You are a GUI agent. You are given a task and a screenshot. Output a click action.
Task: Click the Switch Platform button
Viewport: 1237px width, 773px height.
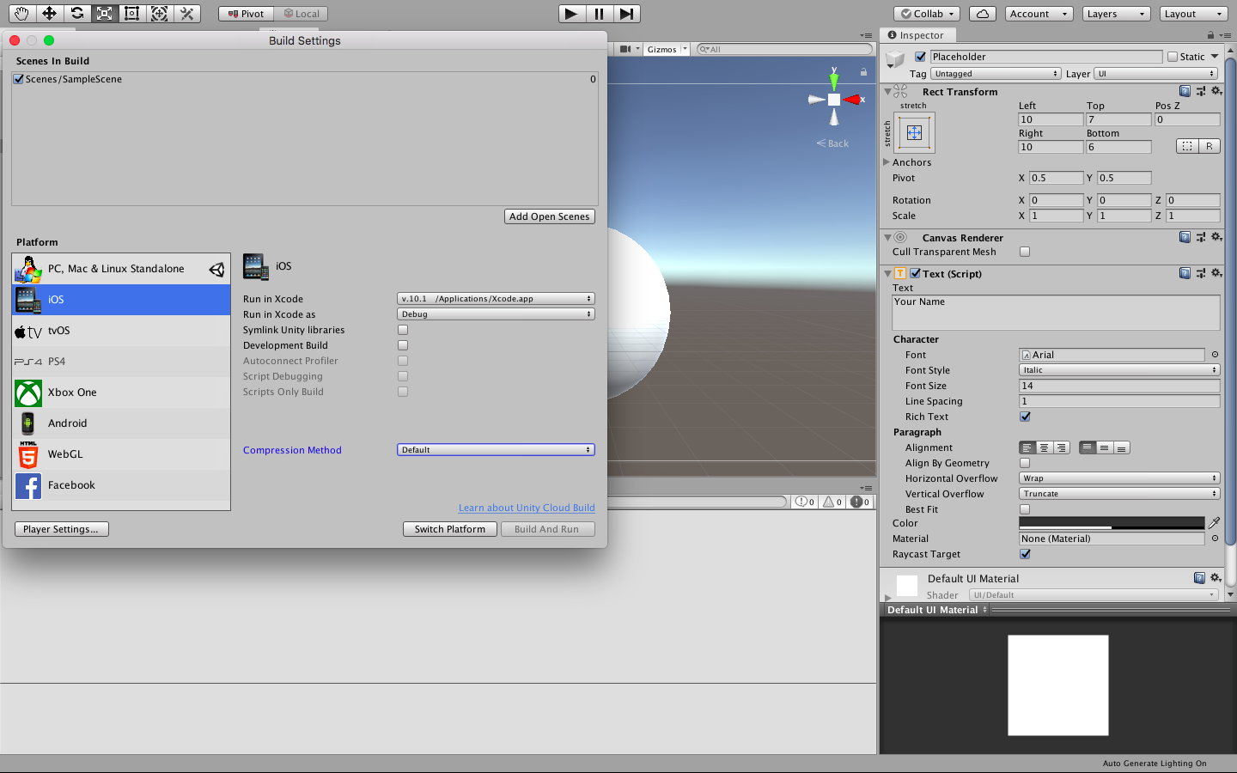(x=449, y=529)
